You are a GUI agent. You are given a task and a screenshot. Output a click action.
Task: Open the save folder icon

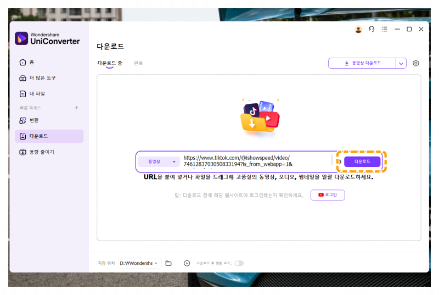168,263
